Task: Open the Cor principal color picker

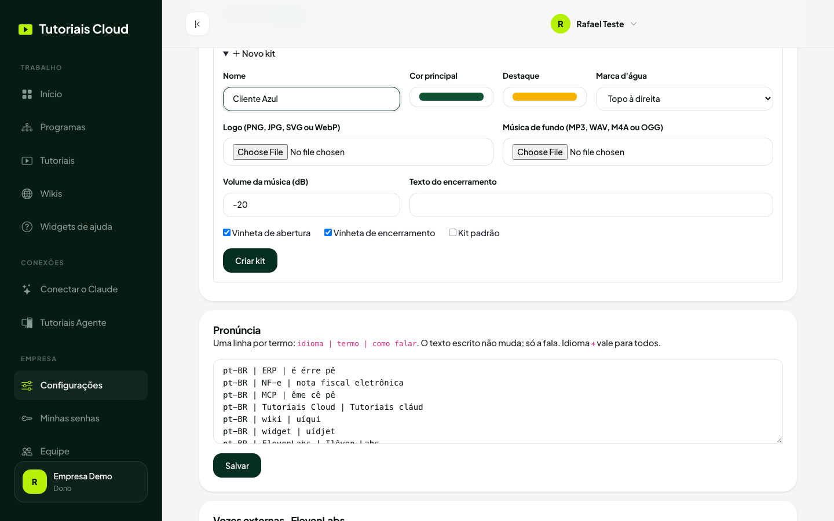Action: pyautogui.click(x=451, y=97)
